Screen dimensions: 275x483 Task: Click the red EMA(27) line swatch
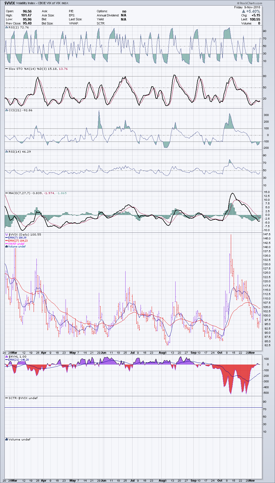6,241
